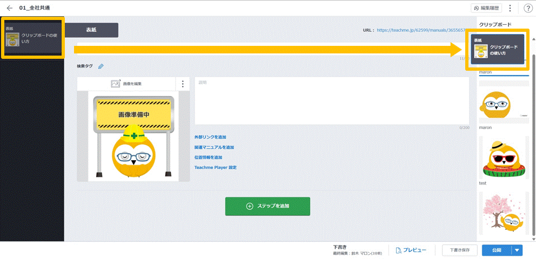
Task: Click the Preview button
Action: 411,250
